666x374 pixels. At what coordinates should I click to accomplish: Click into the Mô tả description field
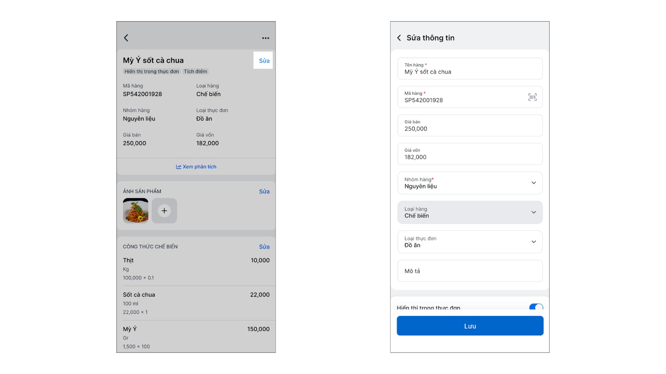point(470,271)
